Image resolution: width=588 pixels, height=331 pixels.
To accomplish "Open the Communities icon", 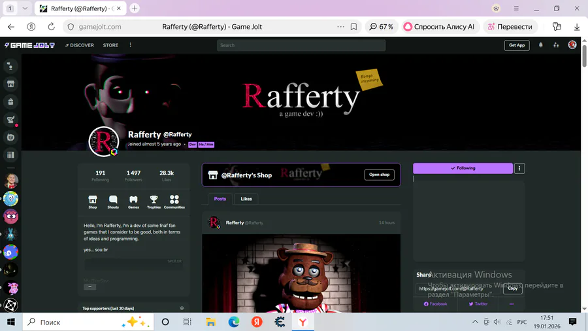I will (x=174, y=202).
